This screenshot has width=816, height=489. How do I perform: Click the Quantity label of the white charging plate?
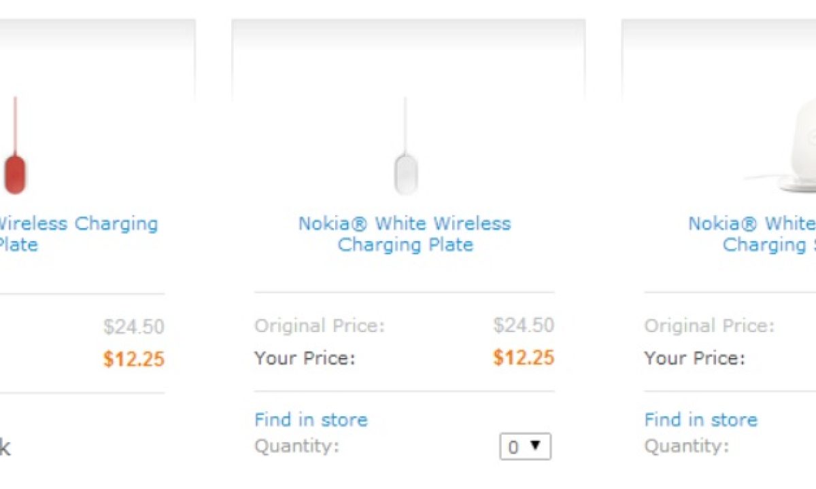(x=296, y=447)
